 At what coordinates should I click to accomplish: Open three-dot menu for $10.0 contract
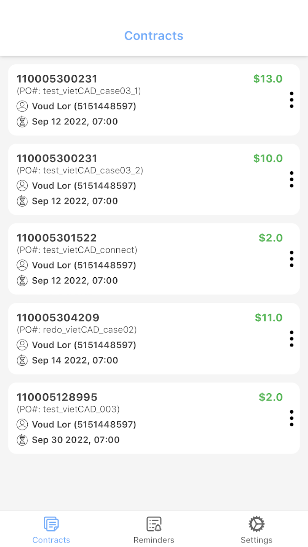click(291, 179)
